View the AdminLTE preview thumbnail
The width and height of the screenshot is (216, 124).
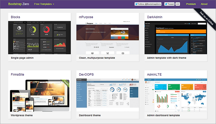176,95
